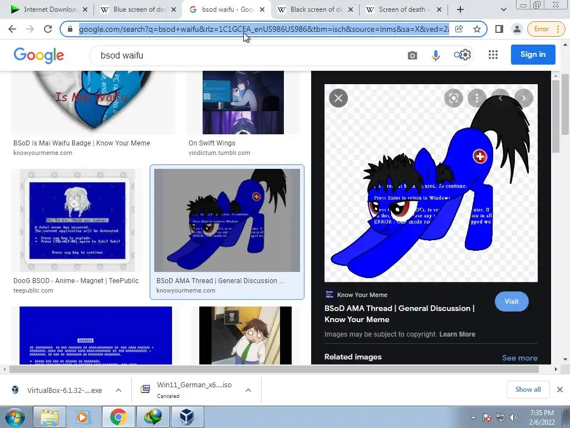Image resolution: width=570 pixels, height=428 pixels.
Task: Select On Swift Wings thumbnail
Action: point(243,103)
